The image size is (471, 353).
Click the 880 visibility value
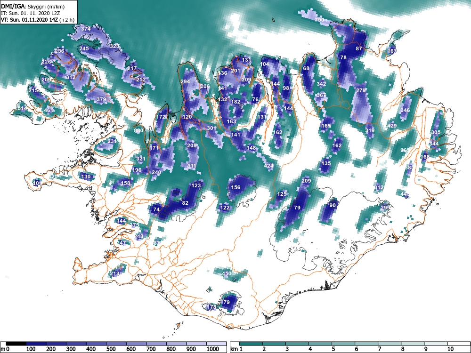pos(138,130)
